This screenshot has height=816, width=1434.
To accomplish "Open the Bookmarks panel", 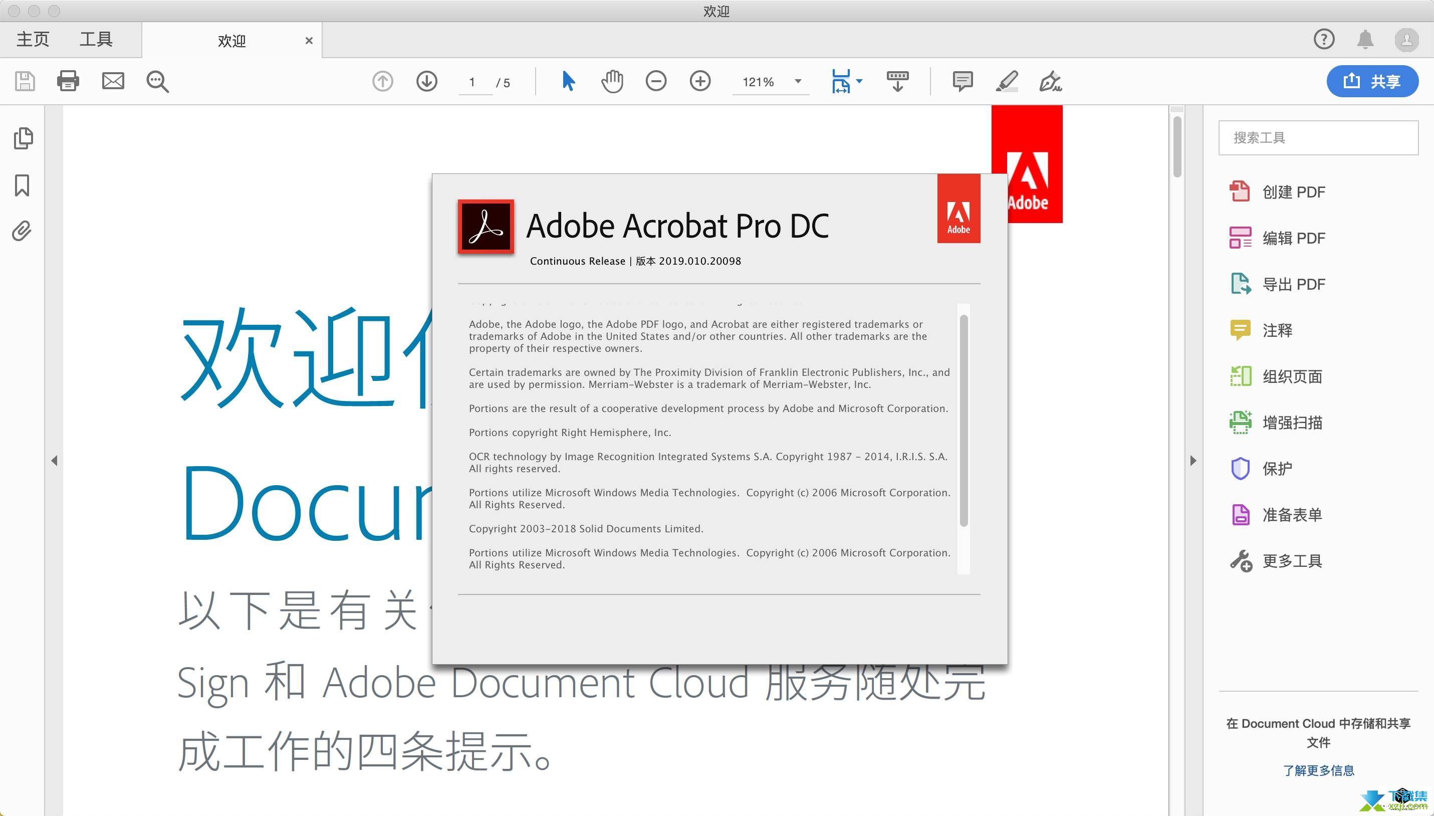I will tap(22, 185).
